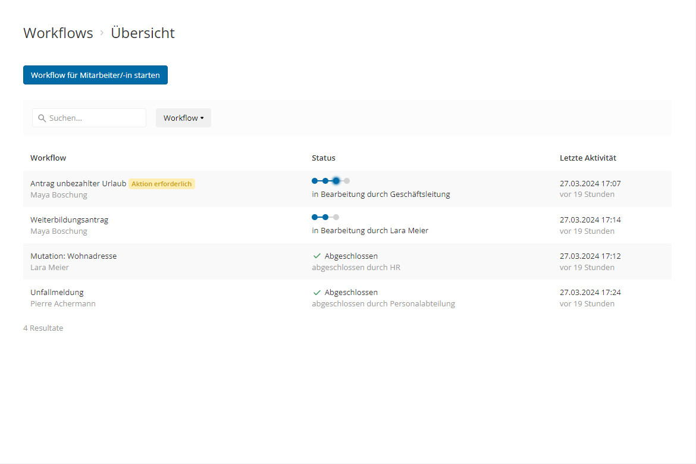Screen dimensions: 696x464
Task: Click the Übersicht breadcrumb title
Action: (x=143, y=33)
